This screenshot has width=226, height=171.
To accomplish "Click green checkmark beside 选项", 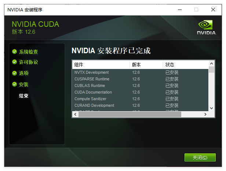I will [x=14, y=73].
